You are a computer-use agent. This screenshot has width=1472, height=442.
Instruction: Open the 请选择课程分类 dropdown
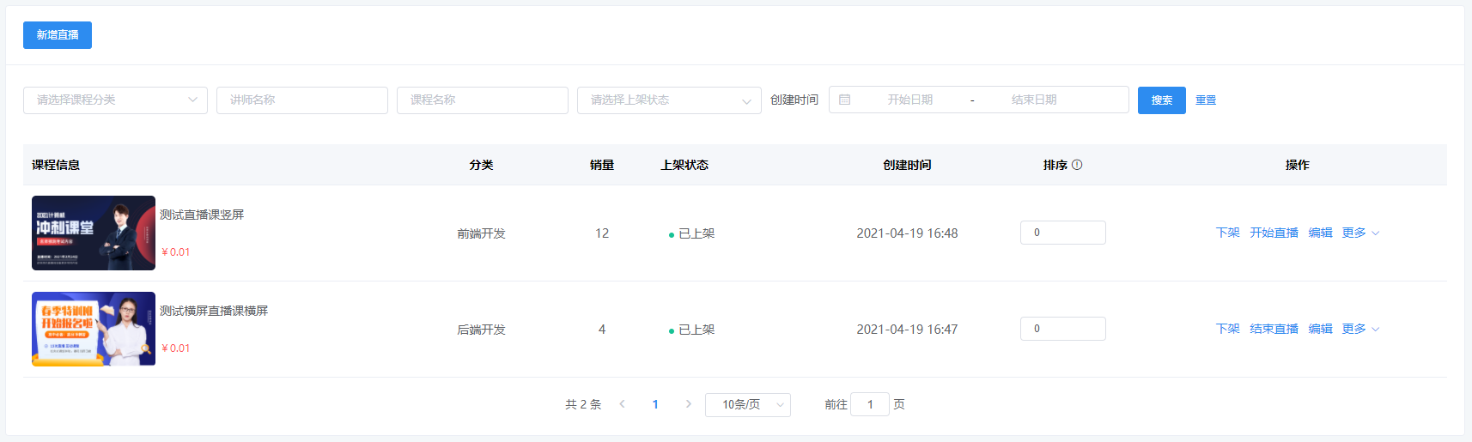tap(115, 100)
